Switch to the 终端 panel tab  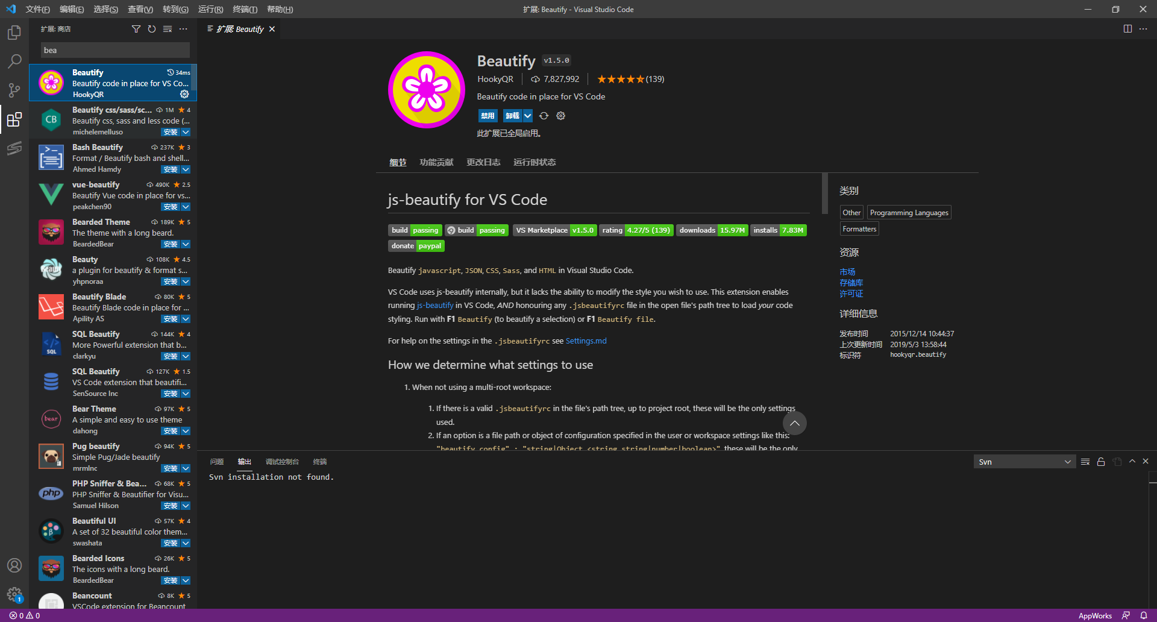click(320, 462)
